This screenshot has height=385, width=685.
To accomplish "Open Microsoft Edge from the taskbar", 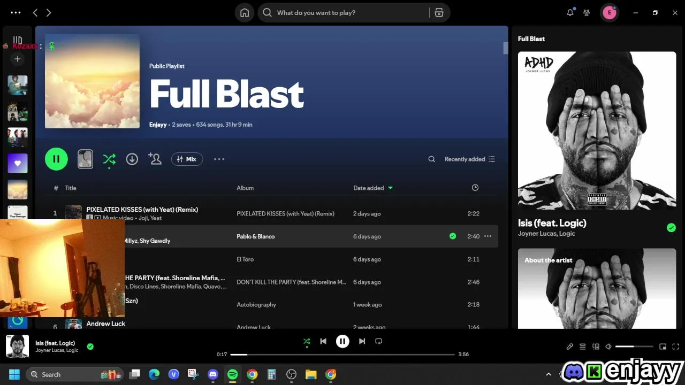I will [154, 374].
